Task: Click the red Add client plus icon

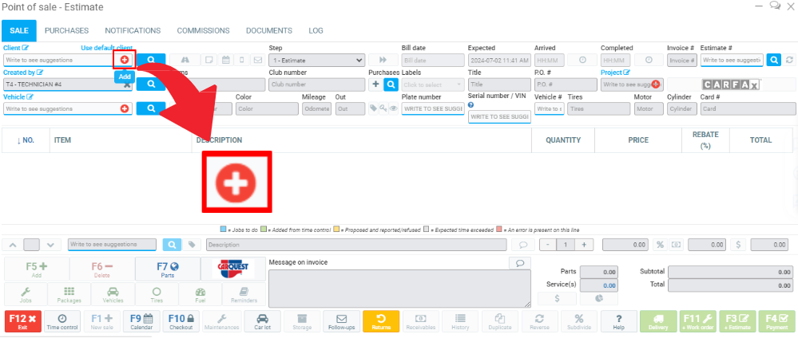Action: (125, 60)
